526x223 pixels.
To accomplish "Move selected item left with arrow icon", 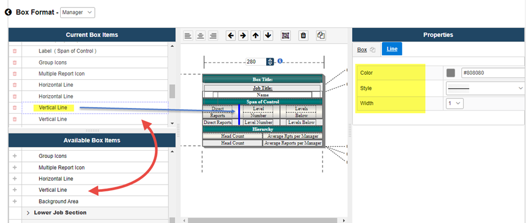I will (230, 36).
